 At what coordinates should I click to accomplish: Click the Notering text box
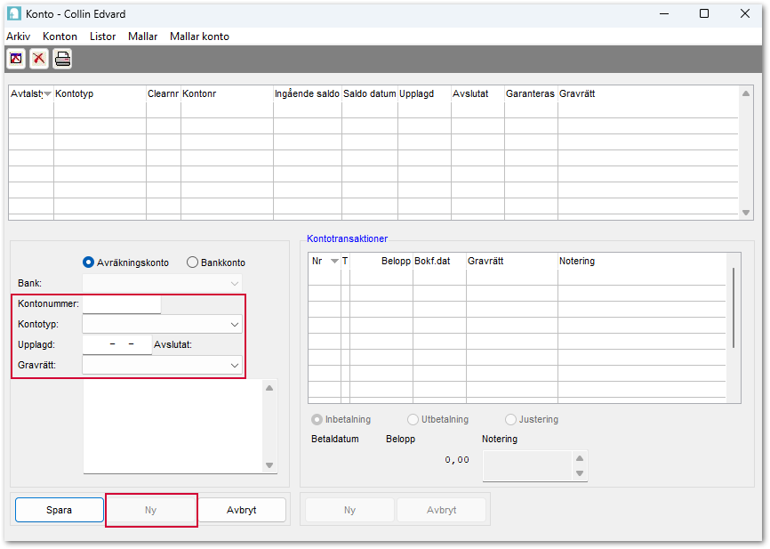click(x=527, y=465)
